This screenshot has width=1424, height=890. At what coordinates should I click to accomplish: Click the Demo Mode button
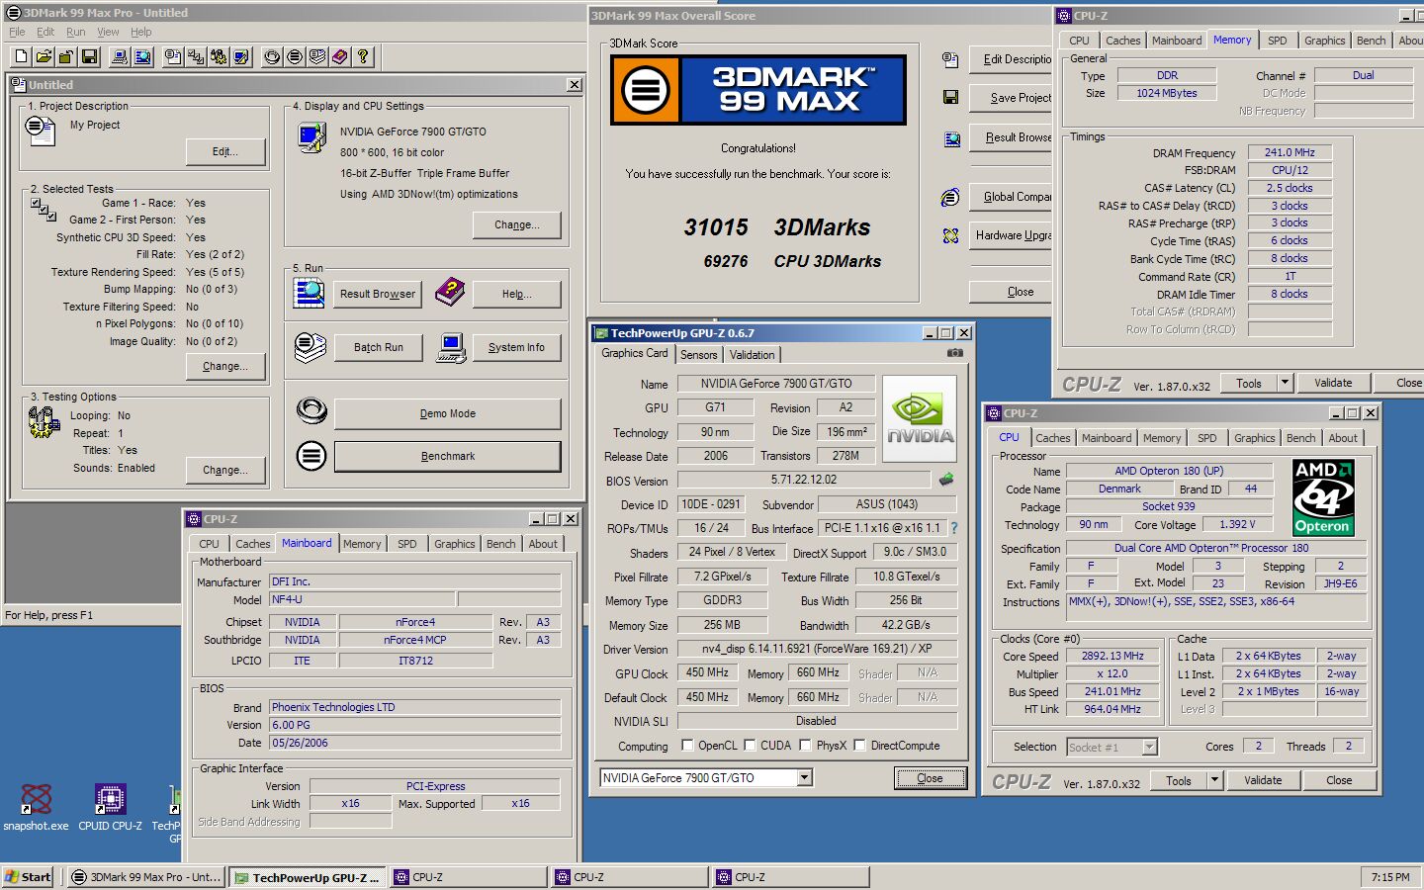(447, 413)
